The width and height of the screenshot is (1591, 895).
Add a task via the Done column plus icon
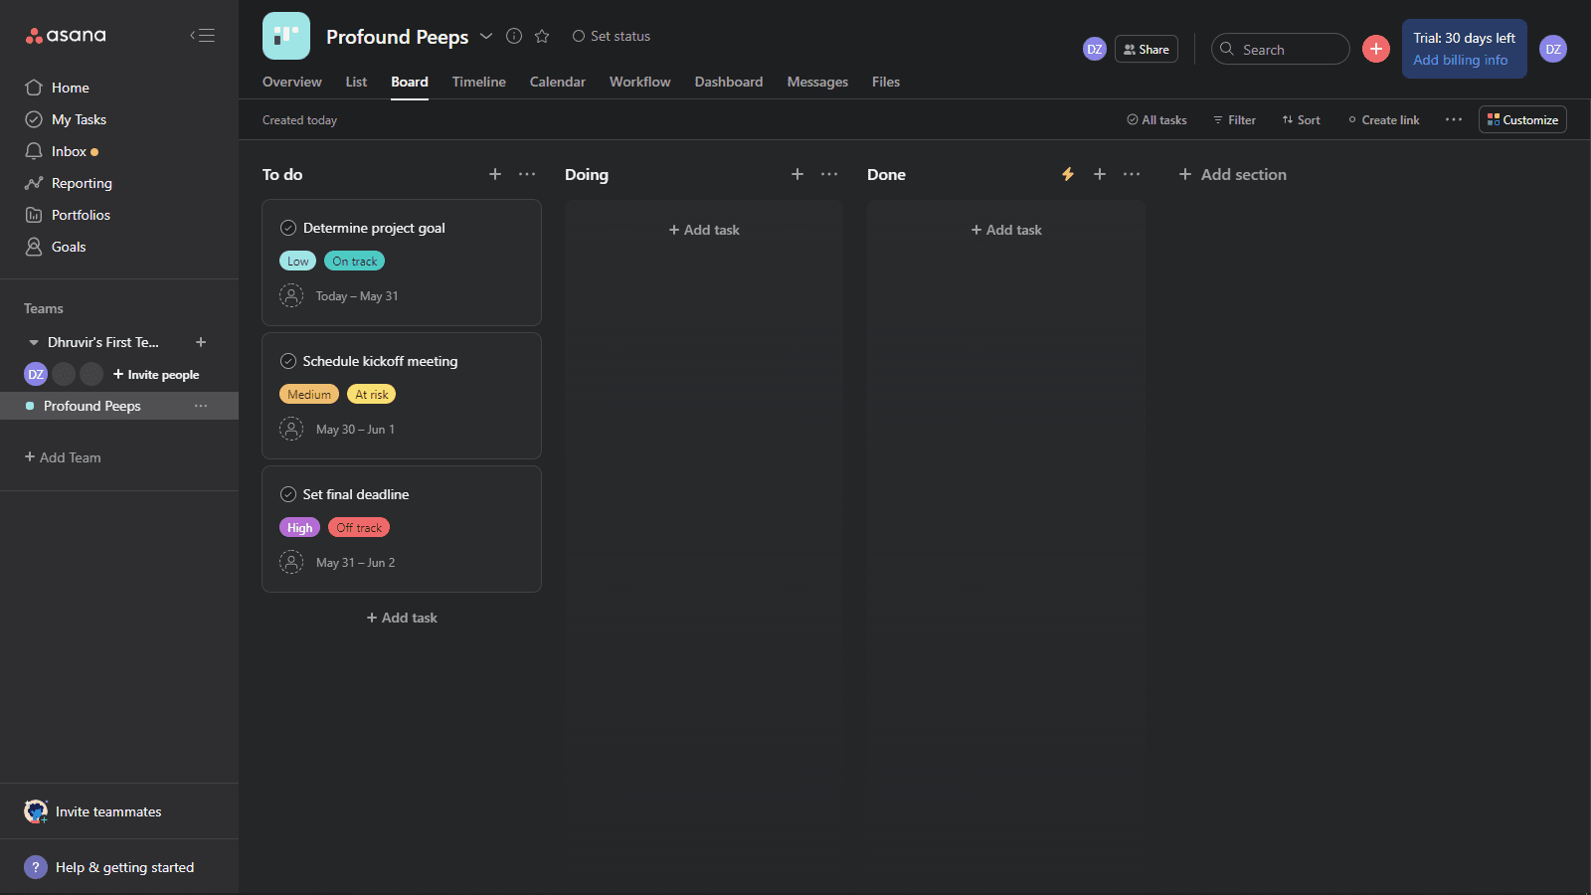point(1100,174)
